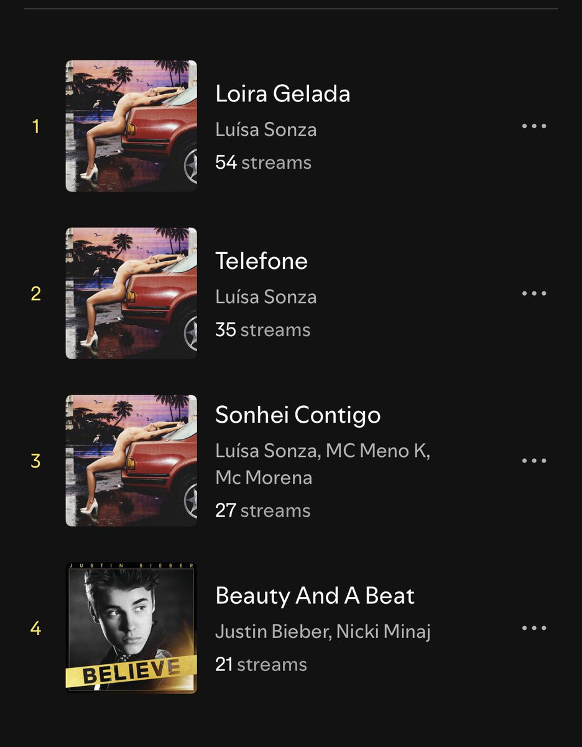Open the Sonhei Contigo track title
Image resolution: width=582 pixels, height=747 pixels.
298,415
